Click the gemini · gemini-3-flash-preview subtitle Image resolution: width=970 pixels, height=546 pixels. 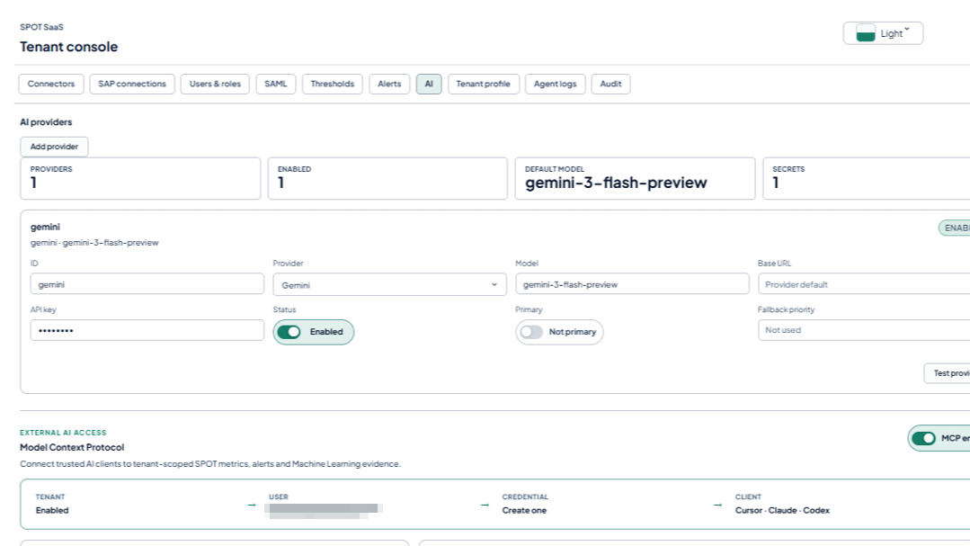94,243
